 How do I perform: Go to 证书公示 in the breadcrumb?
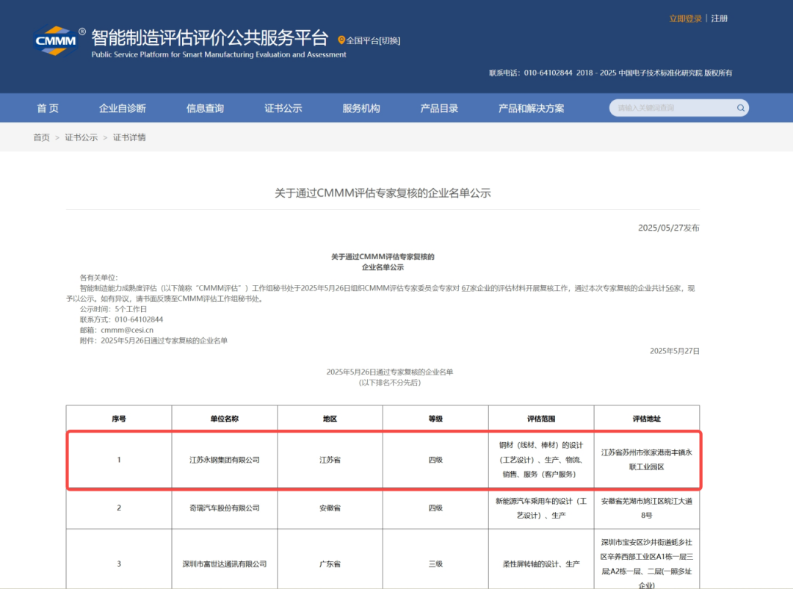[82, 137]
